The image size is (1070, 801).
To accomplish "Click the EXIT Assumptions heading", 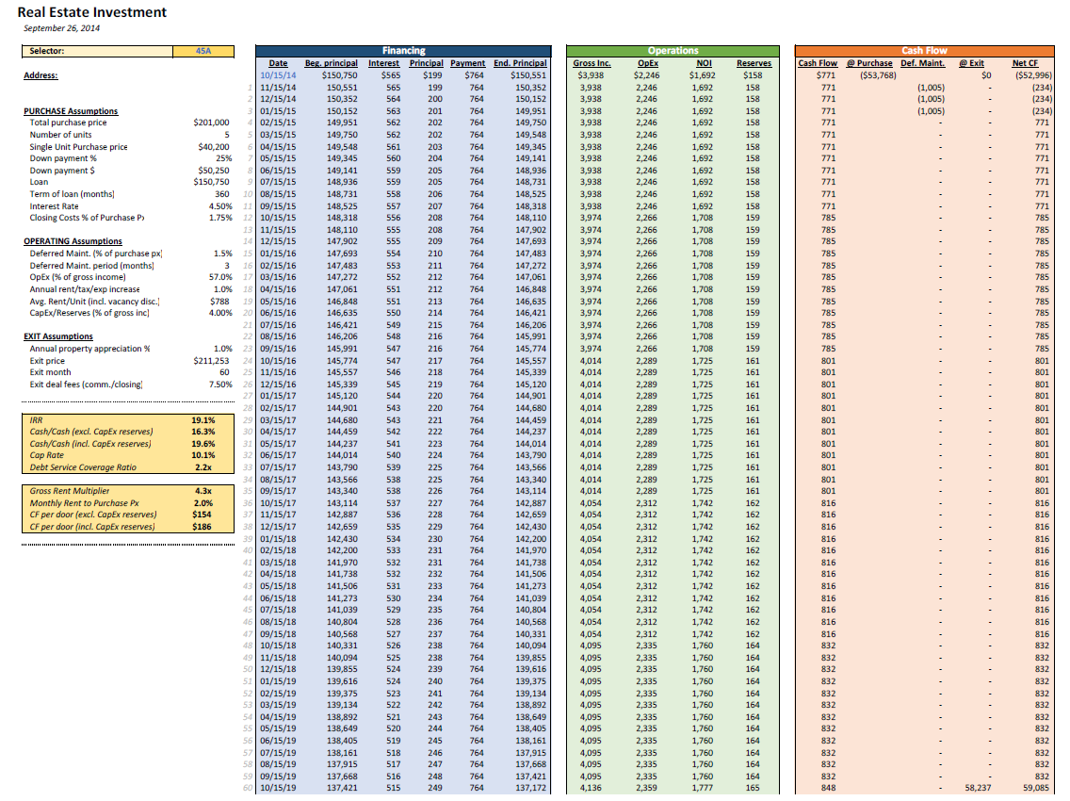I will [x=58, y=336].
